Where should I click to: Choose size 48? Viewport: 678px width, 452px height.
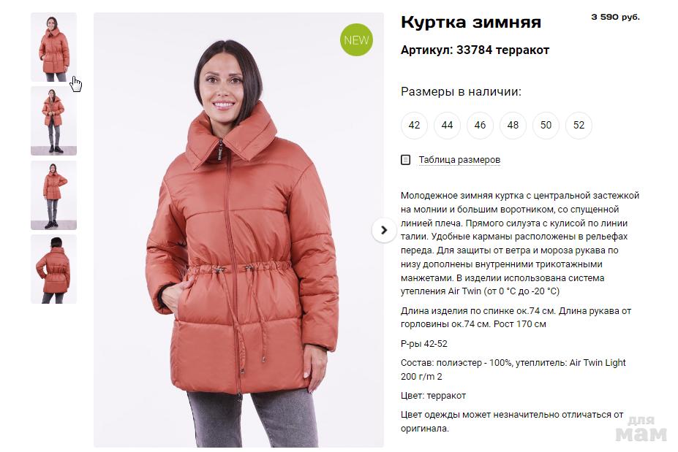(x=513, y=125)
